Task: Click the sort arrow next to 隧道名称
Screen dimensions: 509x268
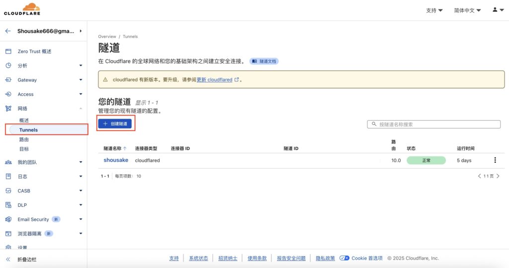Action: (x=125, y=148)
